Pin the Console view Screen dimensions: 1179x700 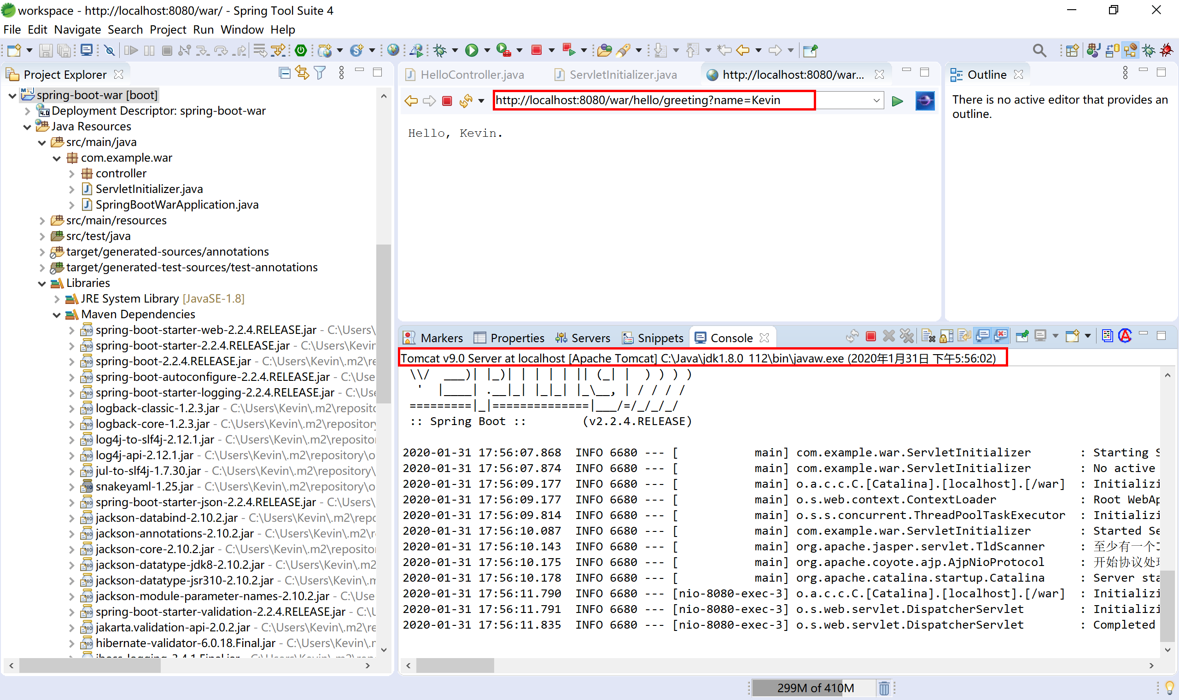tap(1022, 336)
